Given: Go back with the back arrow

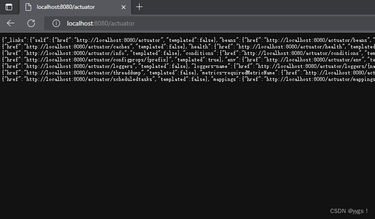Looking at the screenshot, I should (11, 23).
